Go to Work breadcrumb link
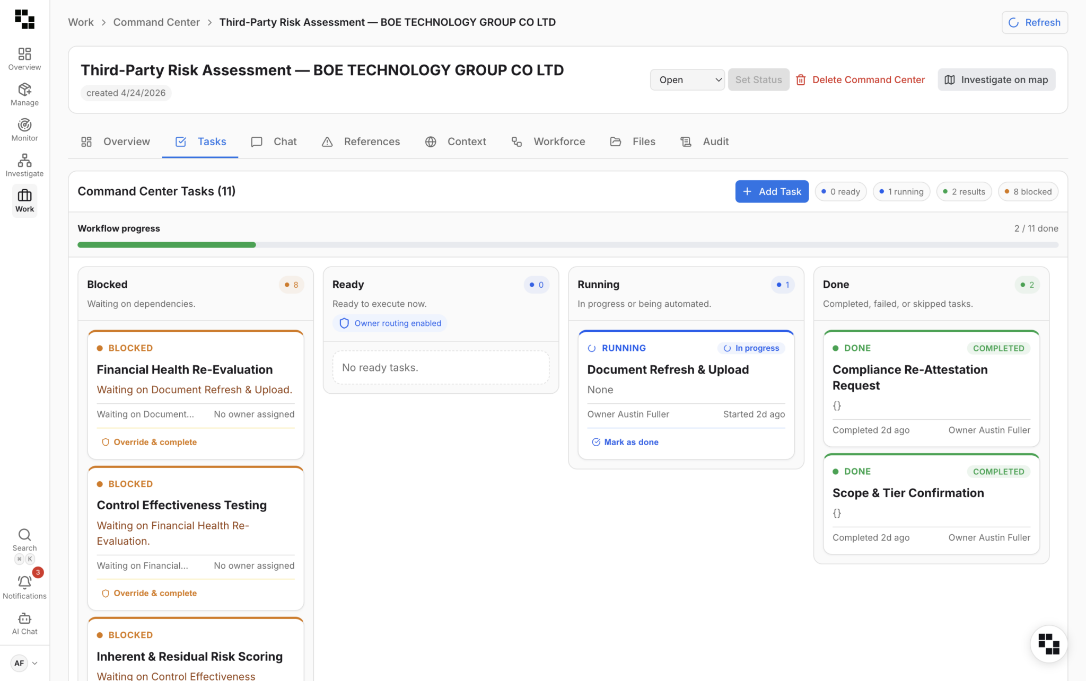1086x681 pixels. point(81,22)
